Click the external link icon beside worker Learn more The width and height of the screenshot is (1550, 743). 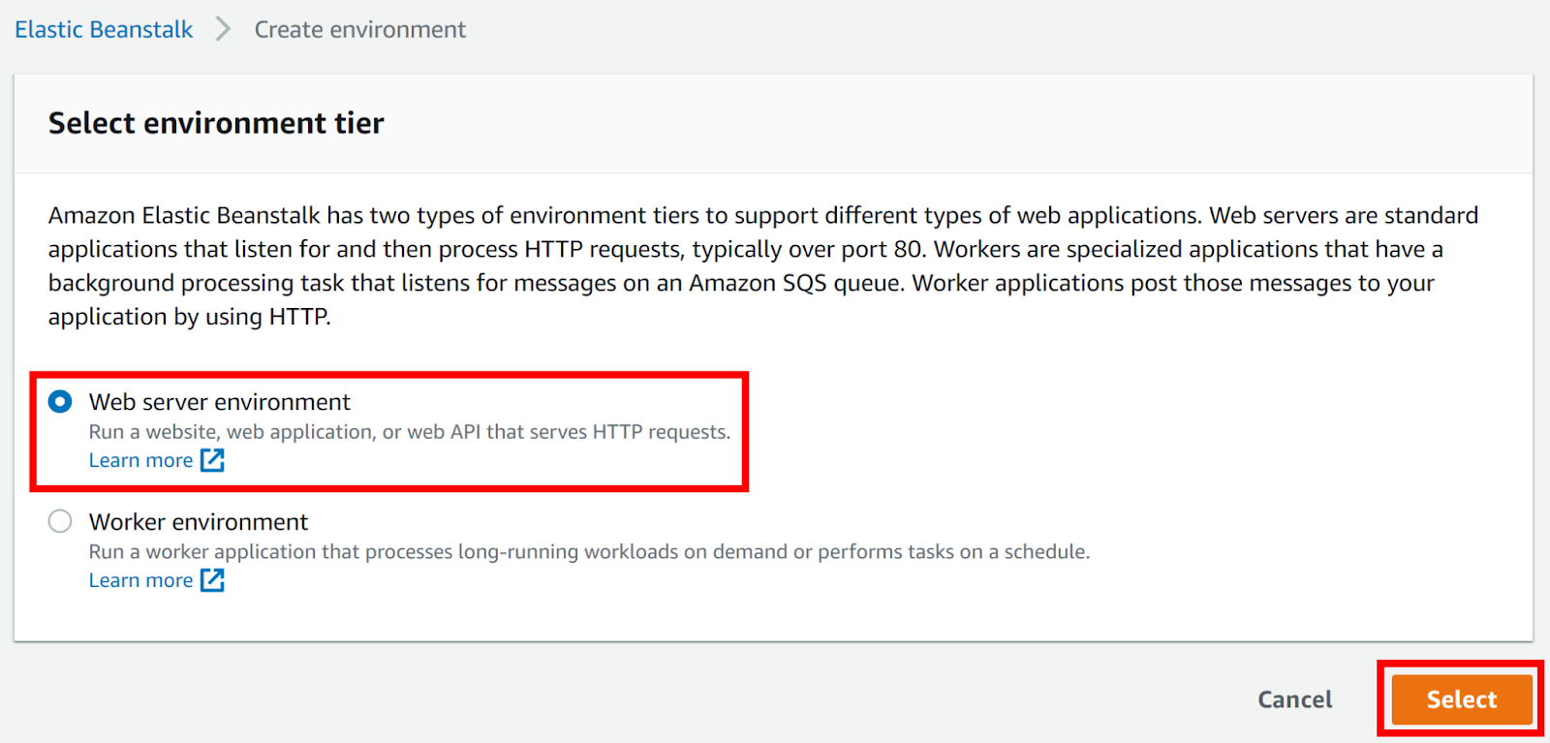tap(211, 580)
